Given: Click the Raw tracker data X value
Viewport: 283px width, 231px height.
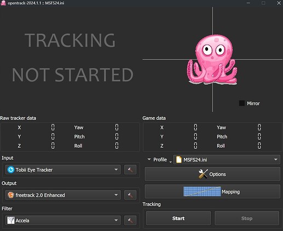Looking at the screenshot, I should click(53, 127).
